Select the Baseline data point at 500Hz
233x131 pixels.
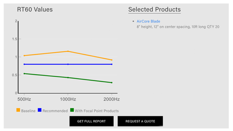coord(24,55)
